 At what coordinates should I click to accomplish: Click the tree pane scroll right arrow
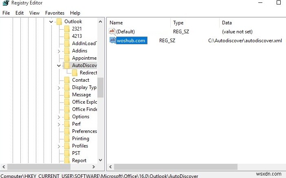94,167
